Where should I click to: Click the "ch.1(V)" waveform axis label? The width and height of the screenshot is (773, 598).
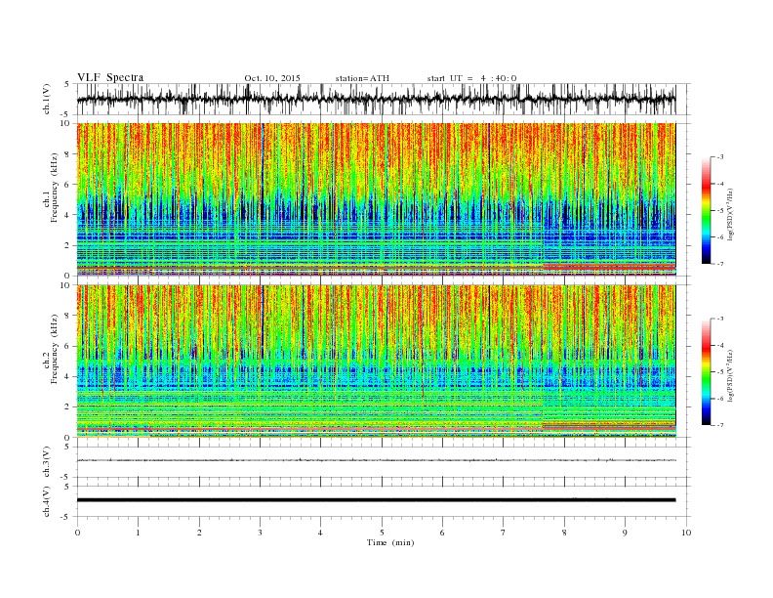[x=46, y=99]
